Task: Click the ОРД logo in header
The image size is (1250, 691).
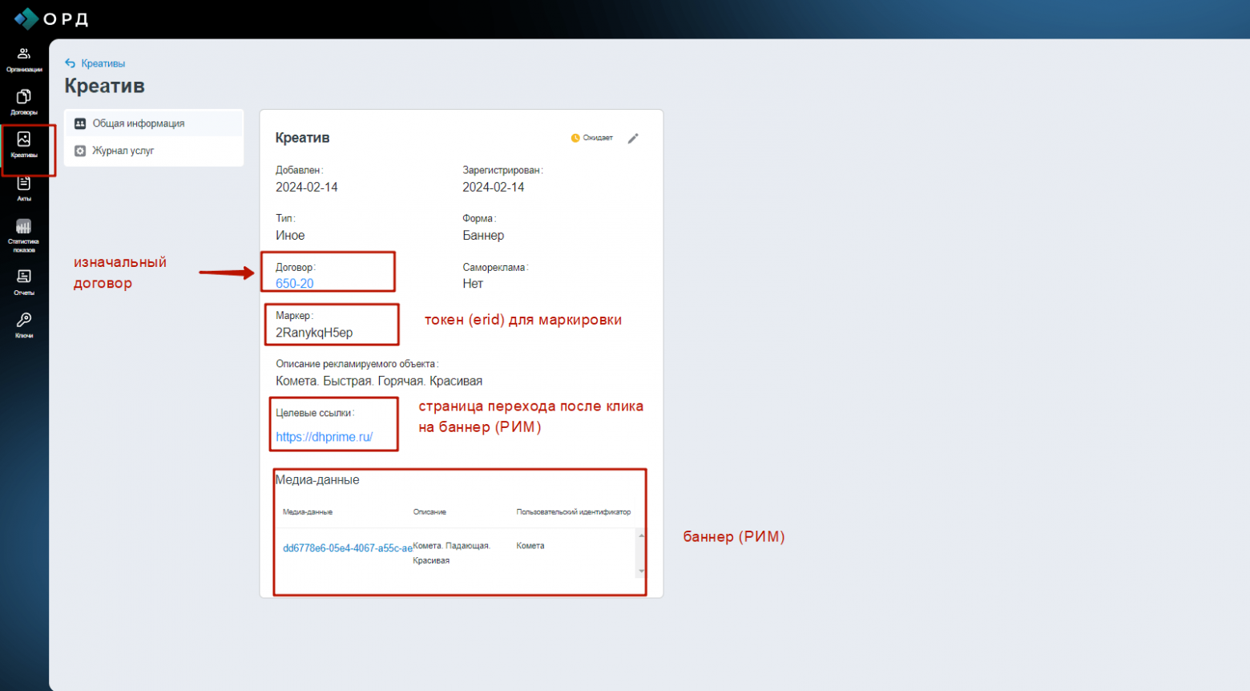Action: (x=51, y=18)
